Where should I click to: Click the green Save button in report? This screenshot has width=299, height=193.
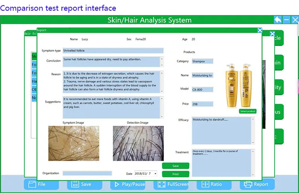[x=175, y=166]
